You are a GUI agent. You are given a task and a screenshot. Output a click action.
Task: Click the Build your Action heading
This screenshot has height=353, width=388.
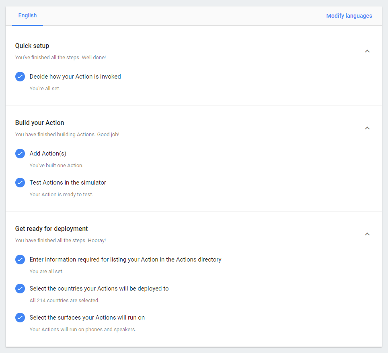pos(39,123)
